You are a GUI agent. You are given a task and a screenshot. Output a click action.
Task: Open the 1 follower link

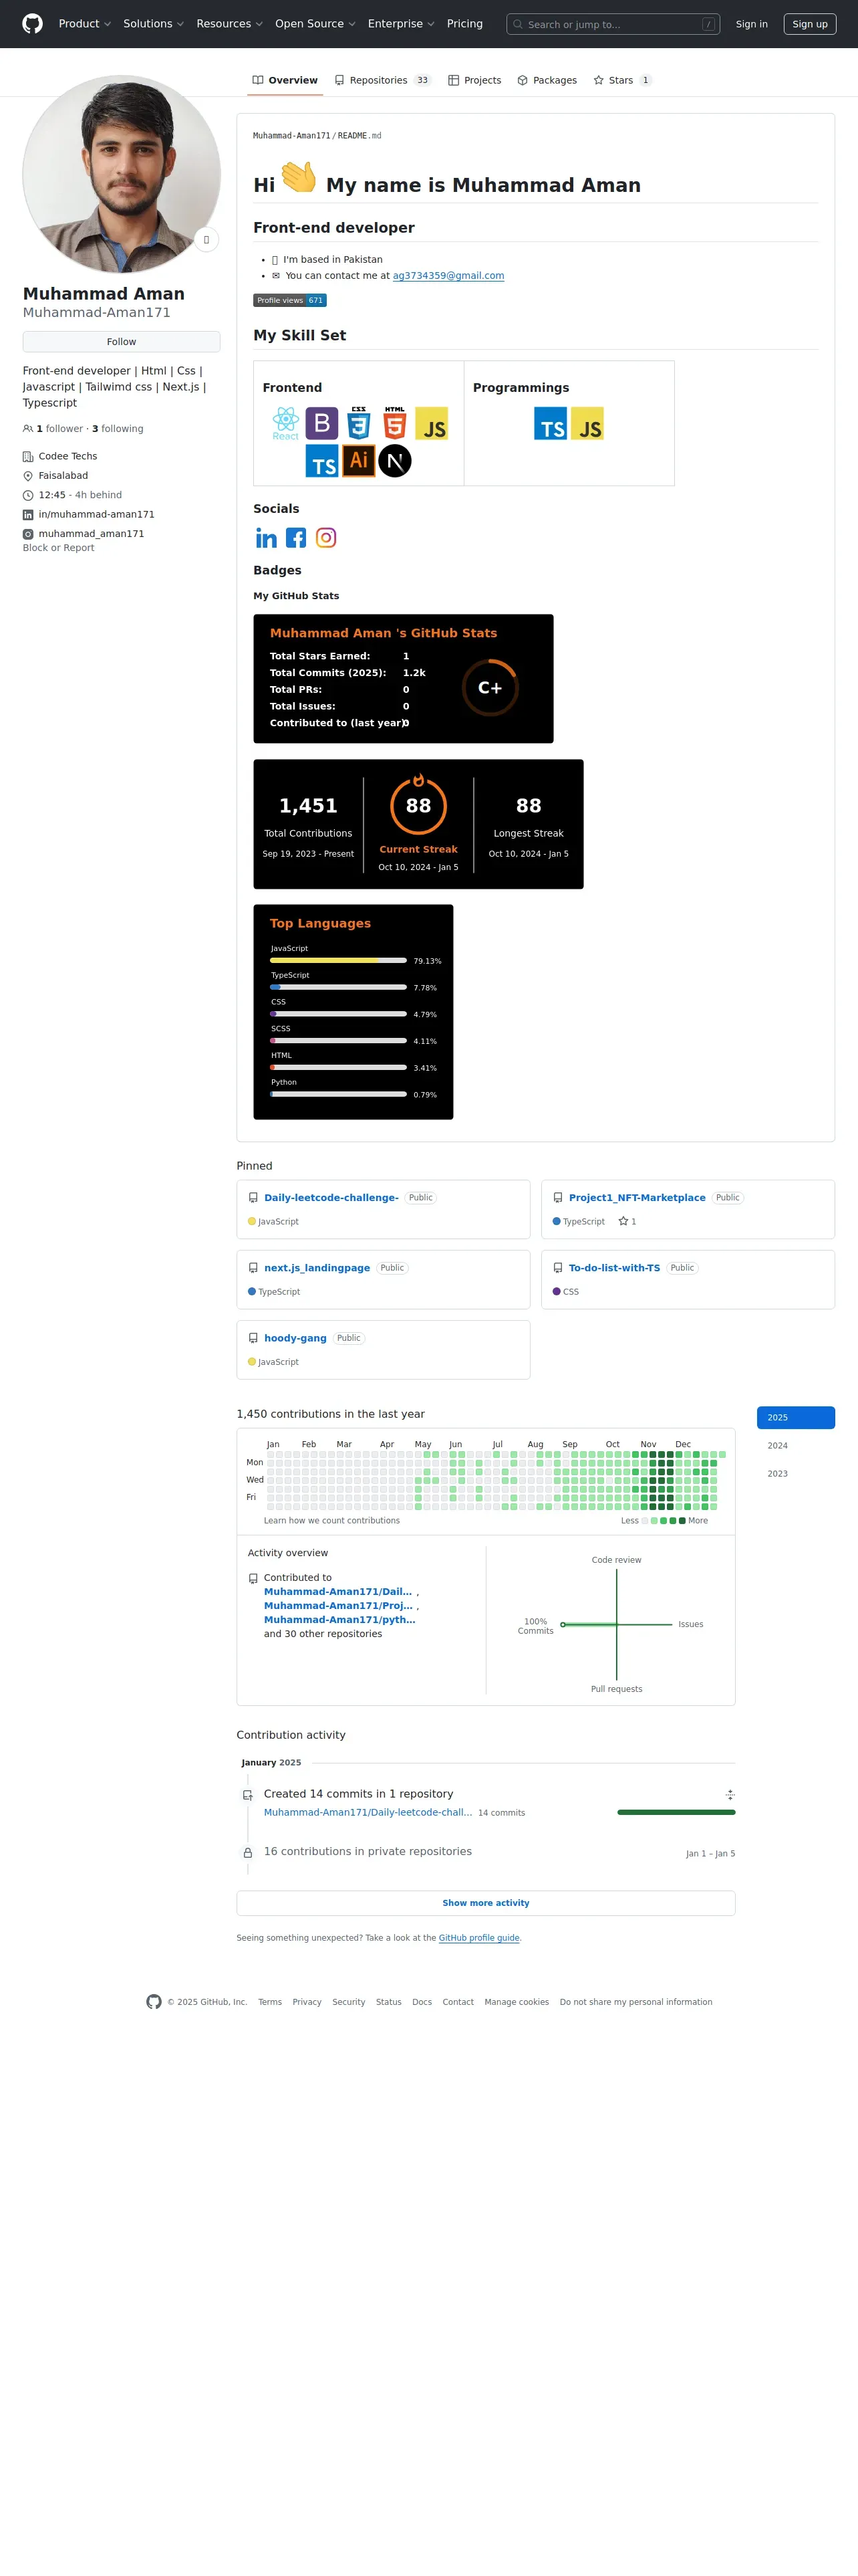(x=60, y=429)
